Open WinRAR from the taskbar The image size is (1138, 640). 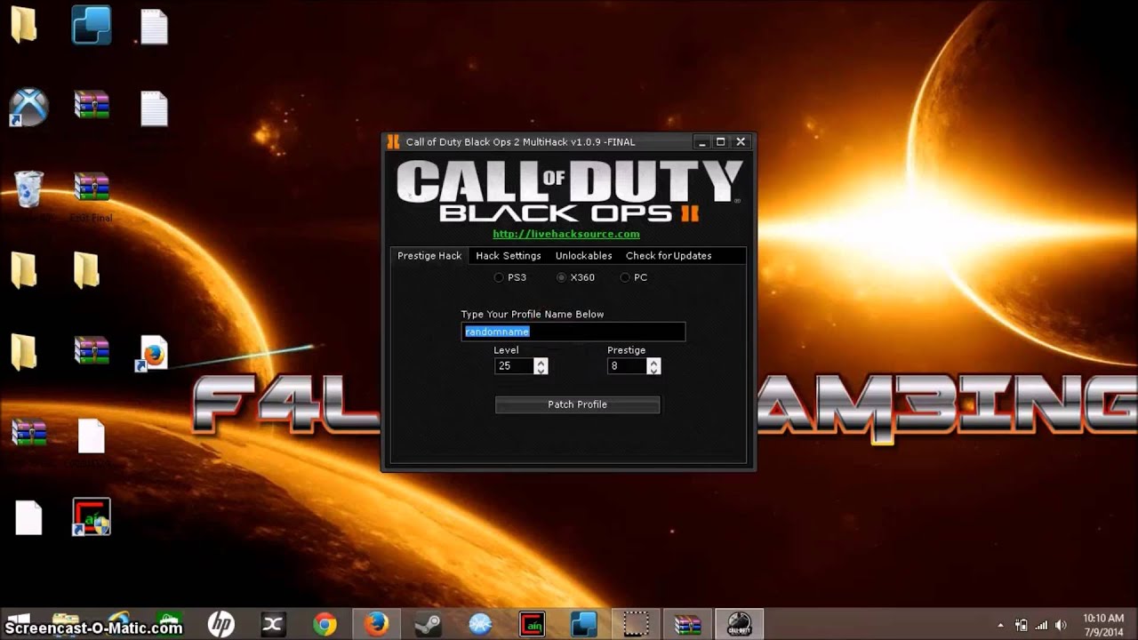[x=687, y=624]
